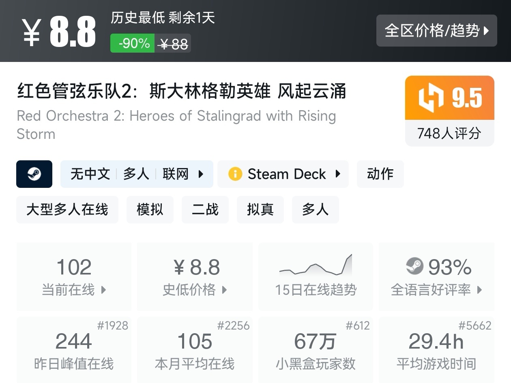Click the 748人评分 rating count
This screenshot has width=511, height=383.
[x=449, y=133]
